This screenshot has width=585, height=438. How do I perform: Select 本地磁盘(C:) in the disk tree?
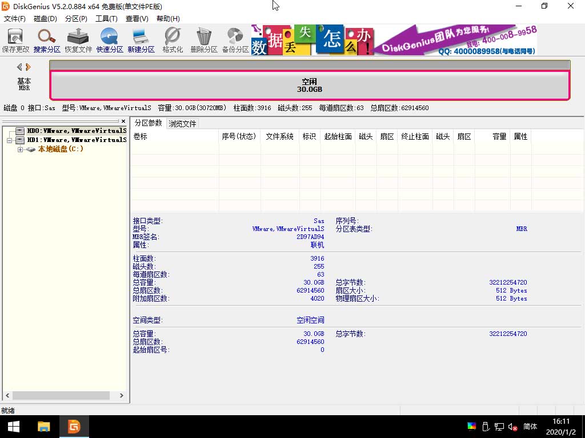pos(61,149)
